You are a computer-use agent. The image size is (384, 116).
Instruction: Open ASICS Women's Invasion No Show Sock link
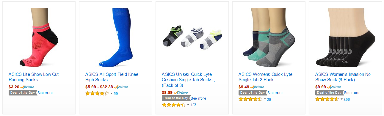[343, 77]
